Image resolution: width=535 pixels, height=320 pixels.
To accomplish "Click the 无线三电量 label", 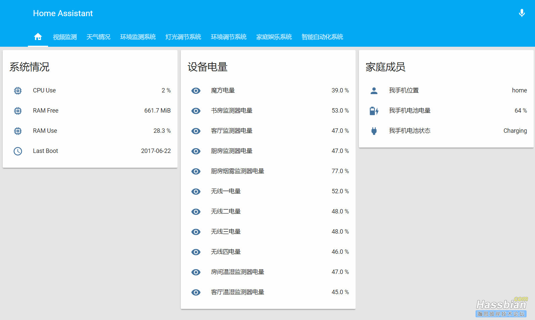I will 226,232.
